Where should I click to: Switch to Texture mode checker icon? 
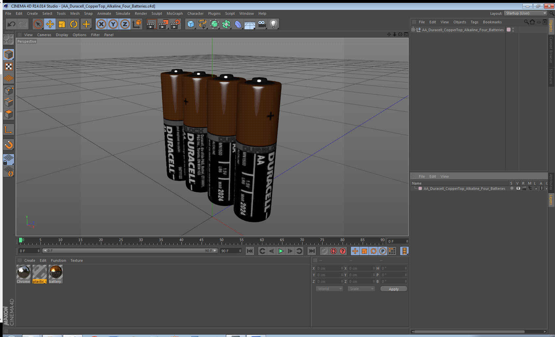(9, 67)
